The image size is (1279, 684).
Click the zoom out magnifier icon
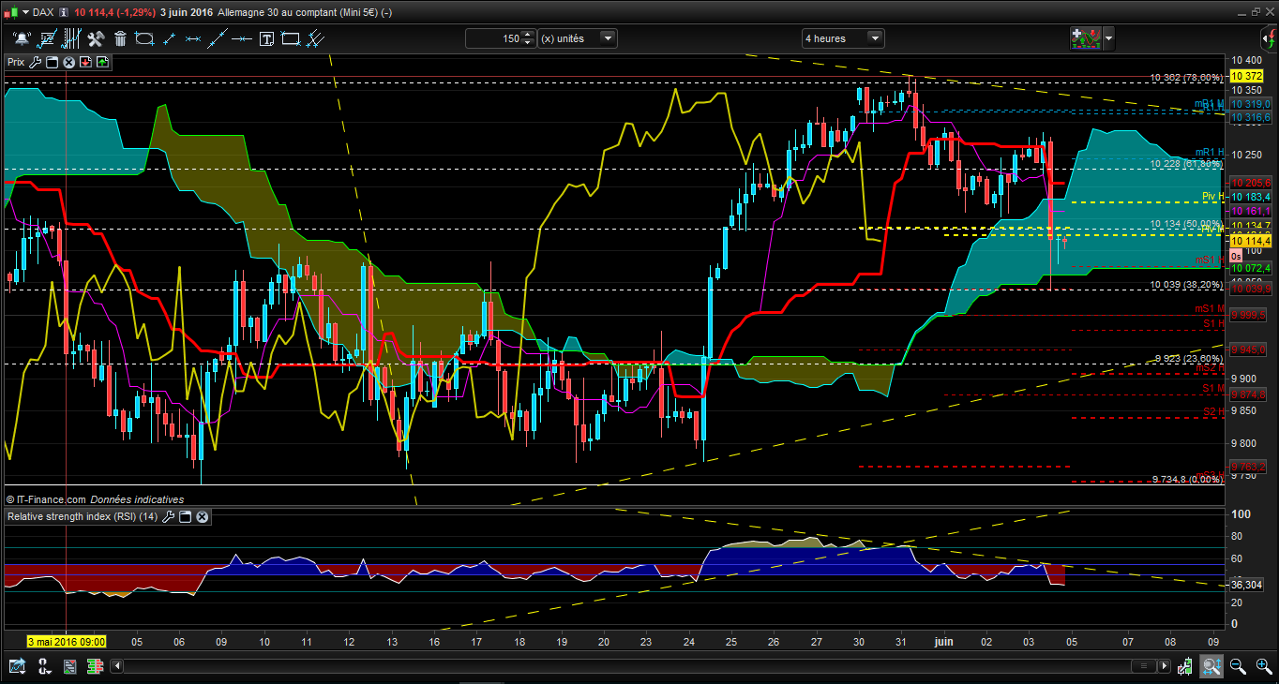[1237, 666]
